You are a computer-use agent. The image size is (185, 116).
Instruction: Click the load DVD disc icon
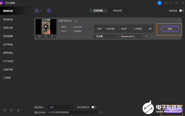coord(49,11)
